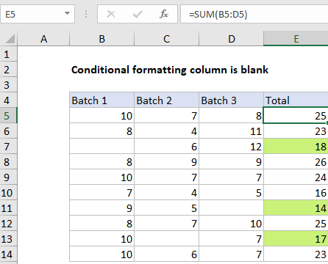Select column D header

(232, 39)
